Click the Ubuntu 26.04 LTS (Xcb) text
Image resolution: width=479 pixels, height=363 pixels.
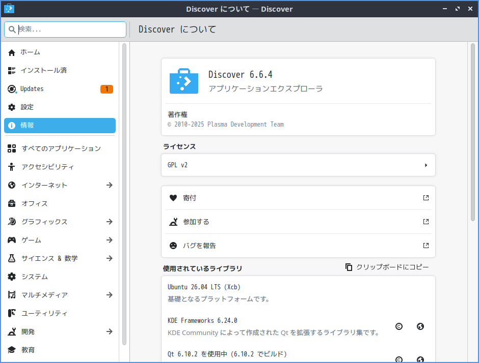pos(204,287)
